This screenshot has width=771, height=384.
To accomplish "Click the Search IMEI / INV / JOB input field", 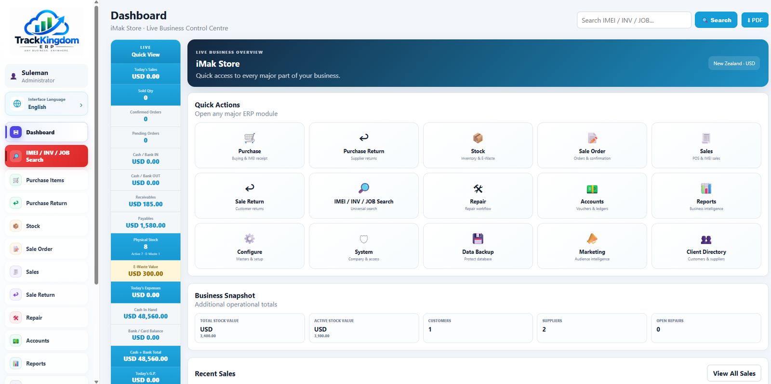I will [x=634, y=20].
